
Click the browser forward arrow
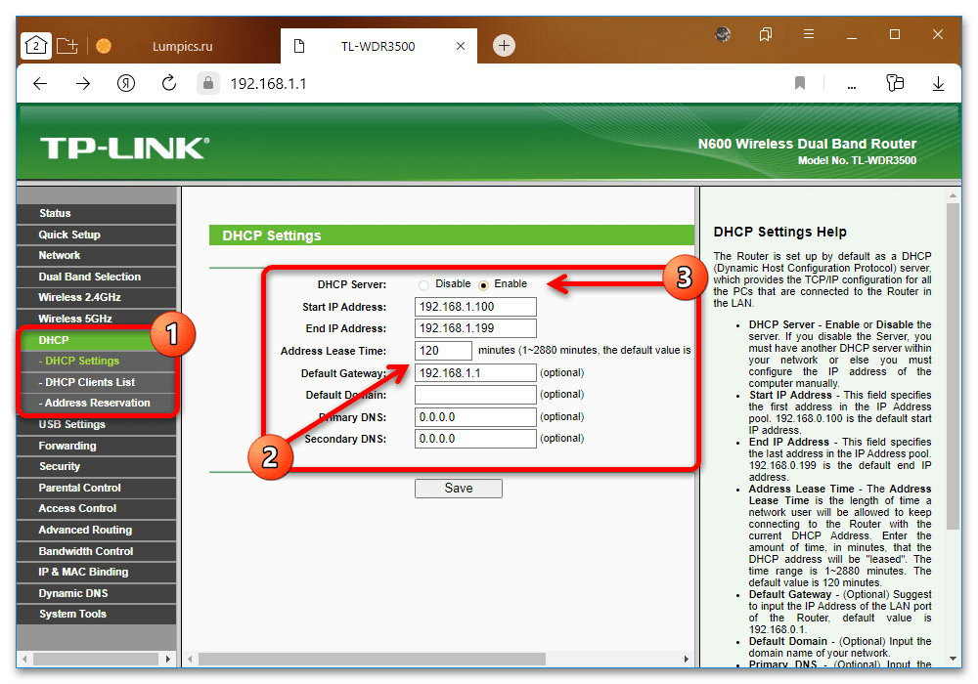tap(83, 84)
